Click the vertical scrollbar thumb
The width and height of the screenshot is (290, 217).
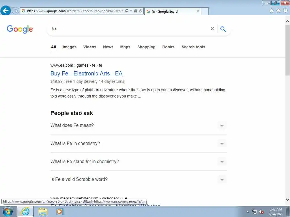(287, 50)
